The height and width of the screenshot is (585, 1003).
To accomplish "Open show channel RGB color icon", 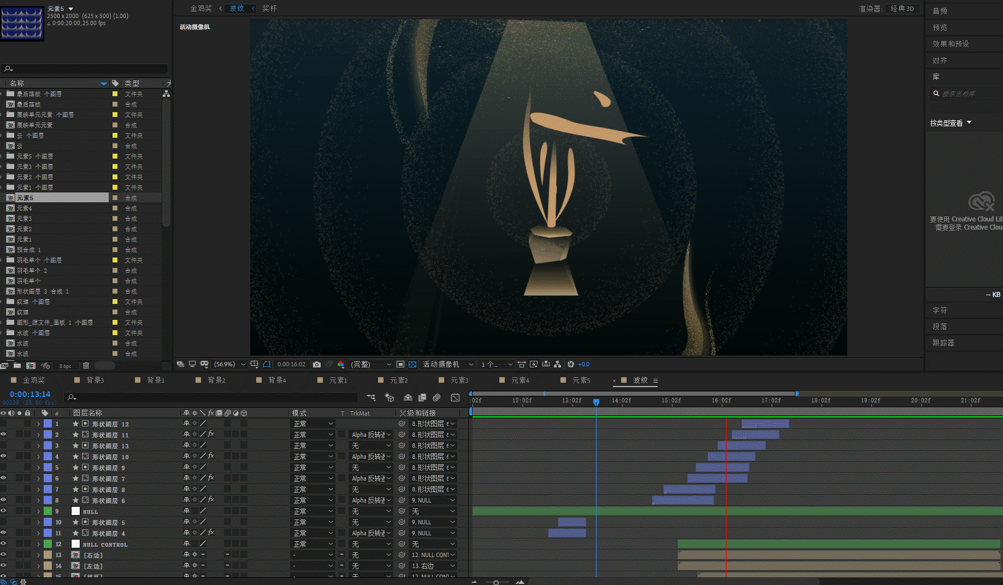I will [x=341, y=364].
